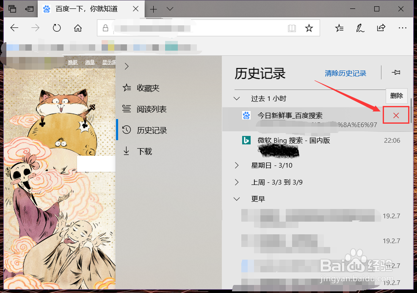Go back to the previous page
Image resolution: width=417 pixels, height=293 pixels.
point(14,28)
